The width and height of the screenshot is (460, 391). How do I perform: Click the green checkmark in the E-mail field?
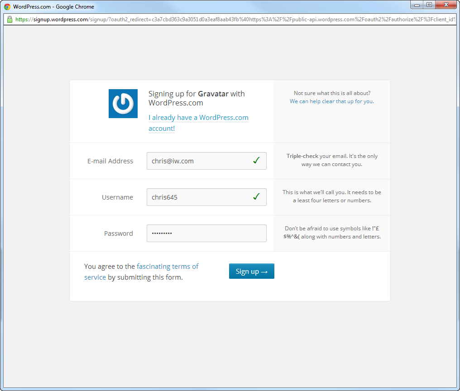point(256,161)
